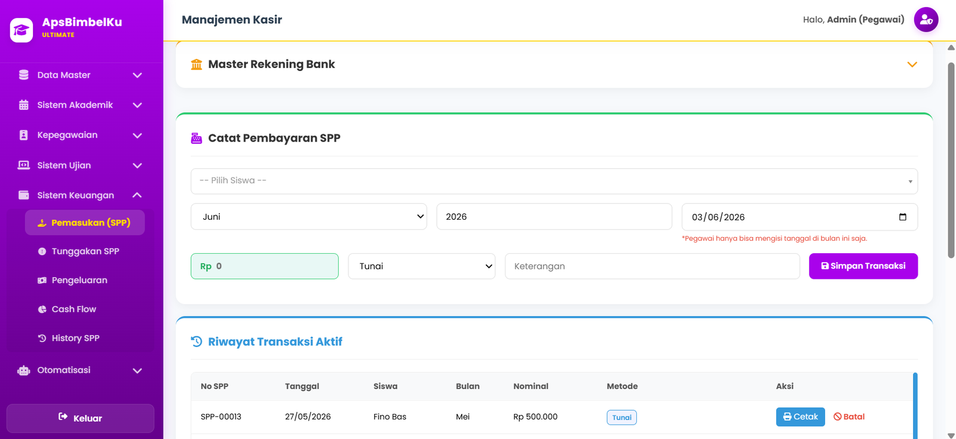Click Cetak button for SPP-00013
Screen dimensions: 956x439
click(x=800, y=417)
